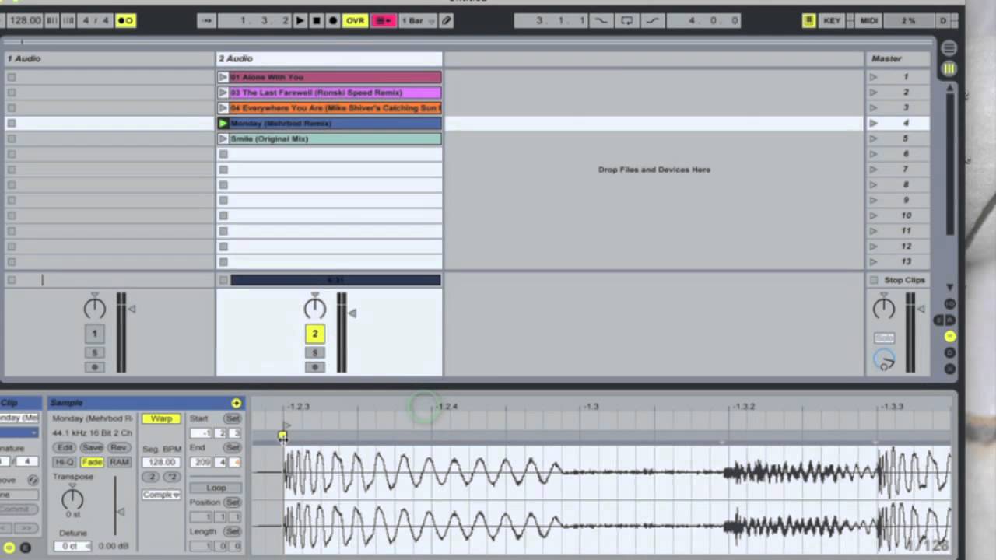This screenshot has height=560, width=996.
Task: Launch The Last Farewell clip
Action: tap(223, 93)
